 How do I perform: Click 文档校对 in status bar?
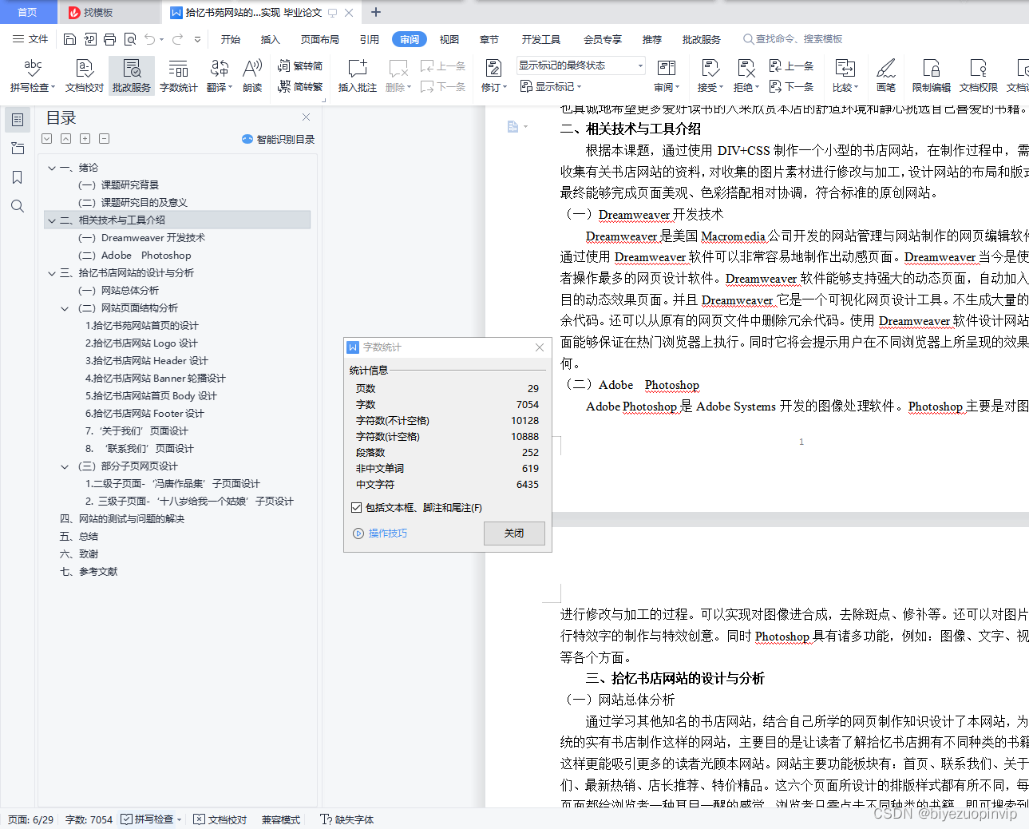tap(220, 819)
